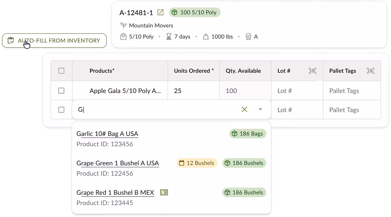Toggle the select-all header checkbox
The width and height of the screenshot is (391, 217).
[x=61, y=71]
